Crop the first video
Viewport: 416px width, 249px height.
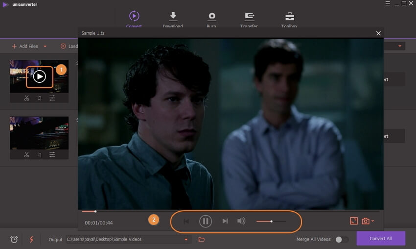tap(39, 98)
